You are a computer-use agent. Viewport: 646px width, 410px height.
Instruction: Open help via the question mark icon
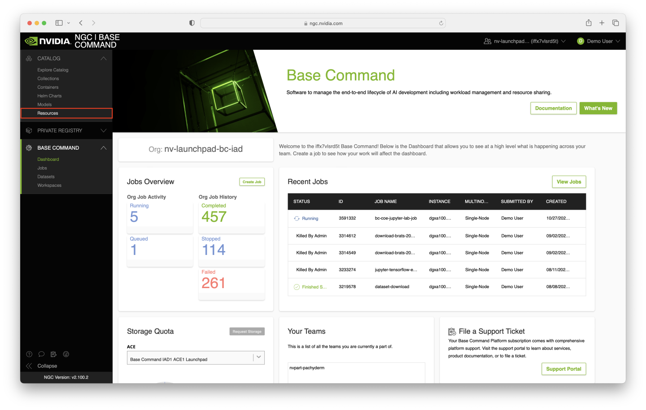point(29,354)
